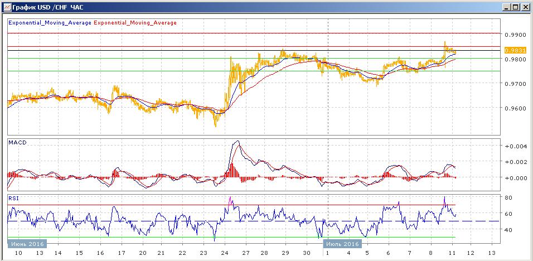
Task: Click the red Exponential_Moving_Average legend label
Action: [135, 23]
